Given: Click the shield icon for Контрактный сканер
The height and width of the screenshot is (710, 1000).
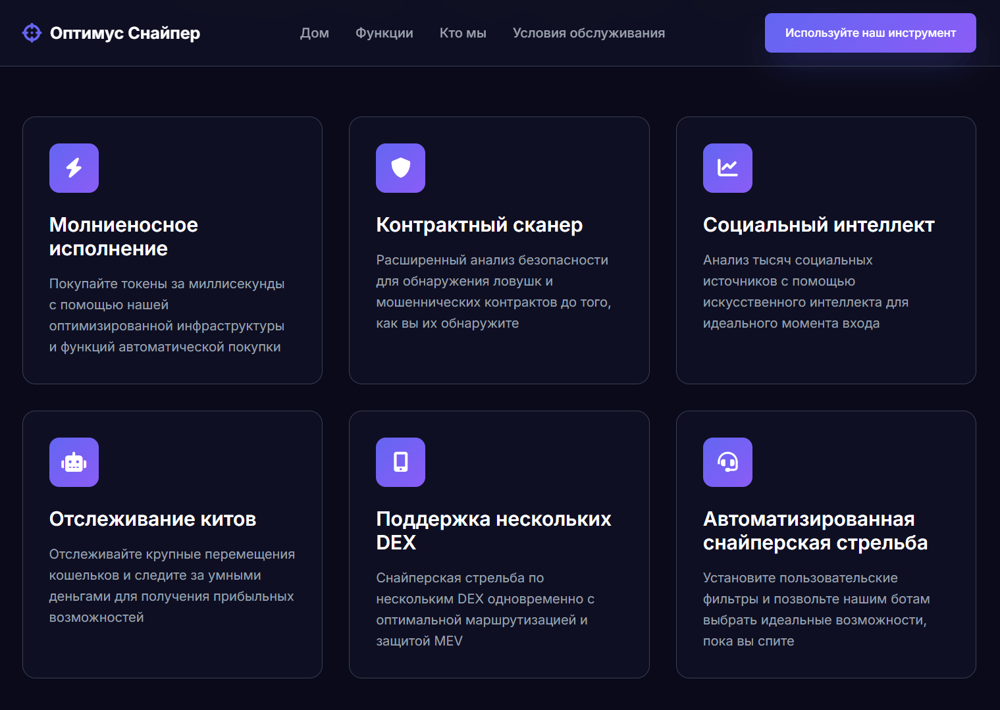Looking at the screenshot, I should pos(400,168).
